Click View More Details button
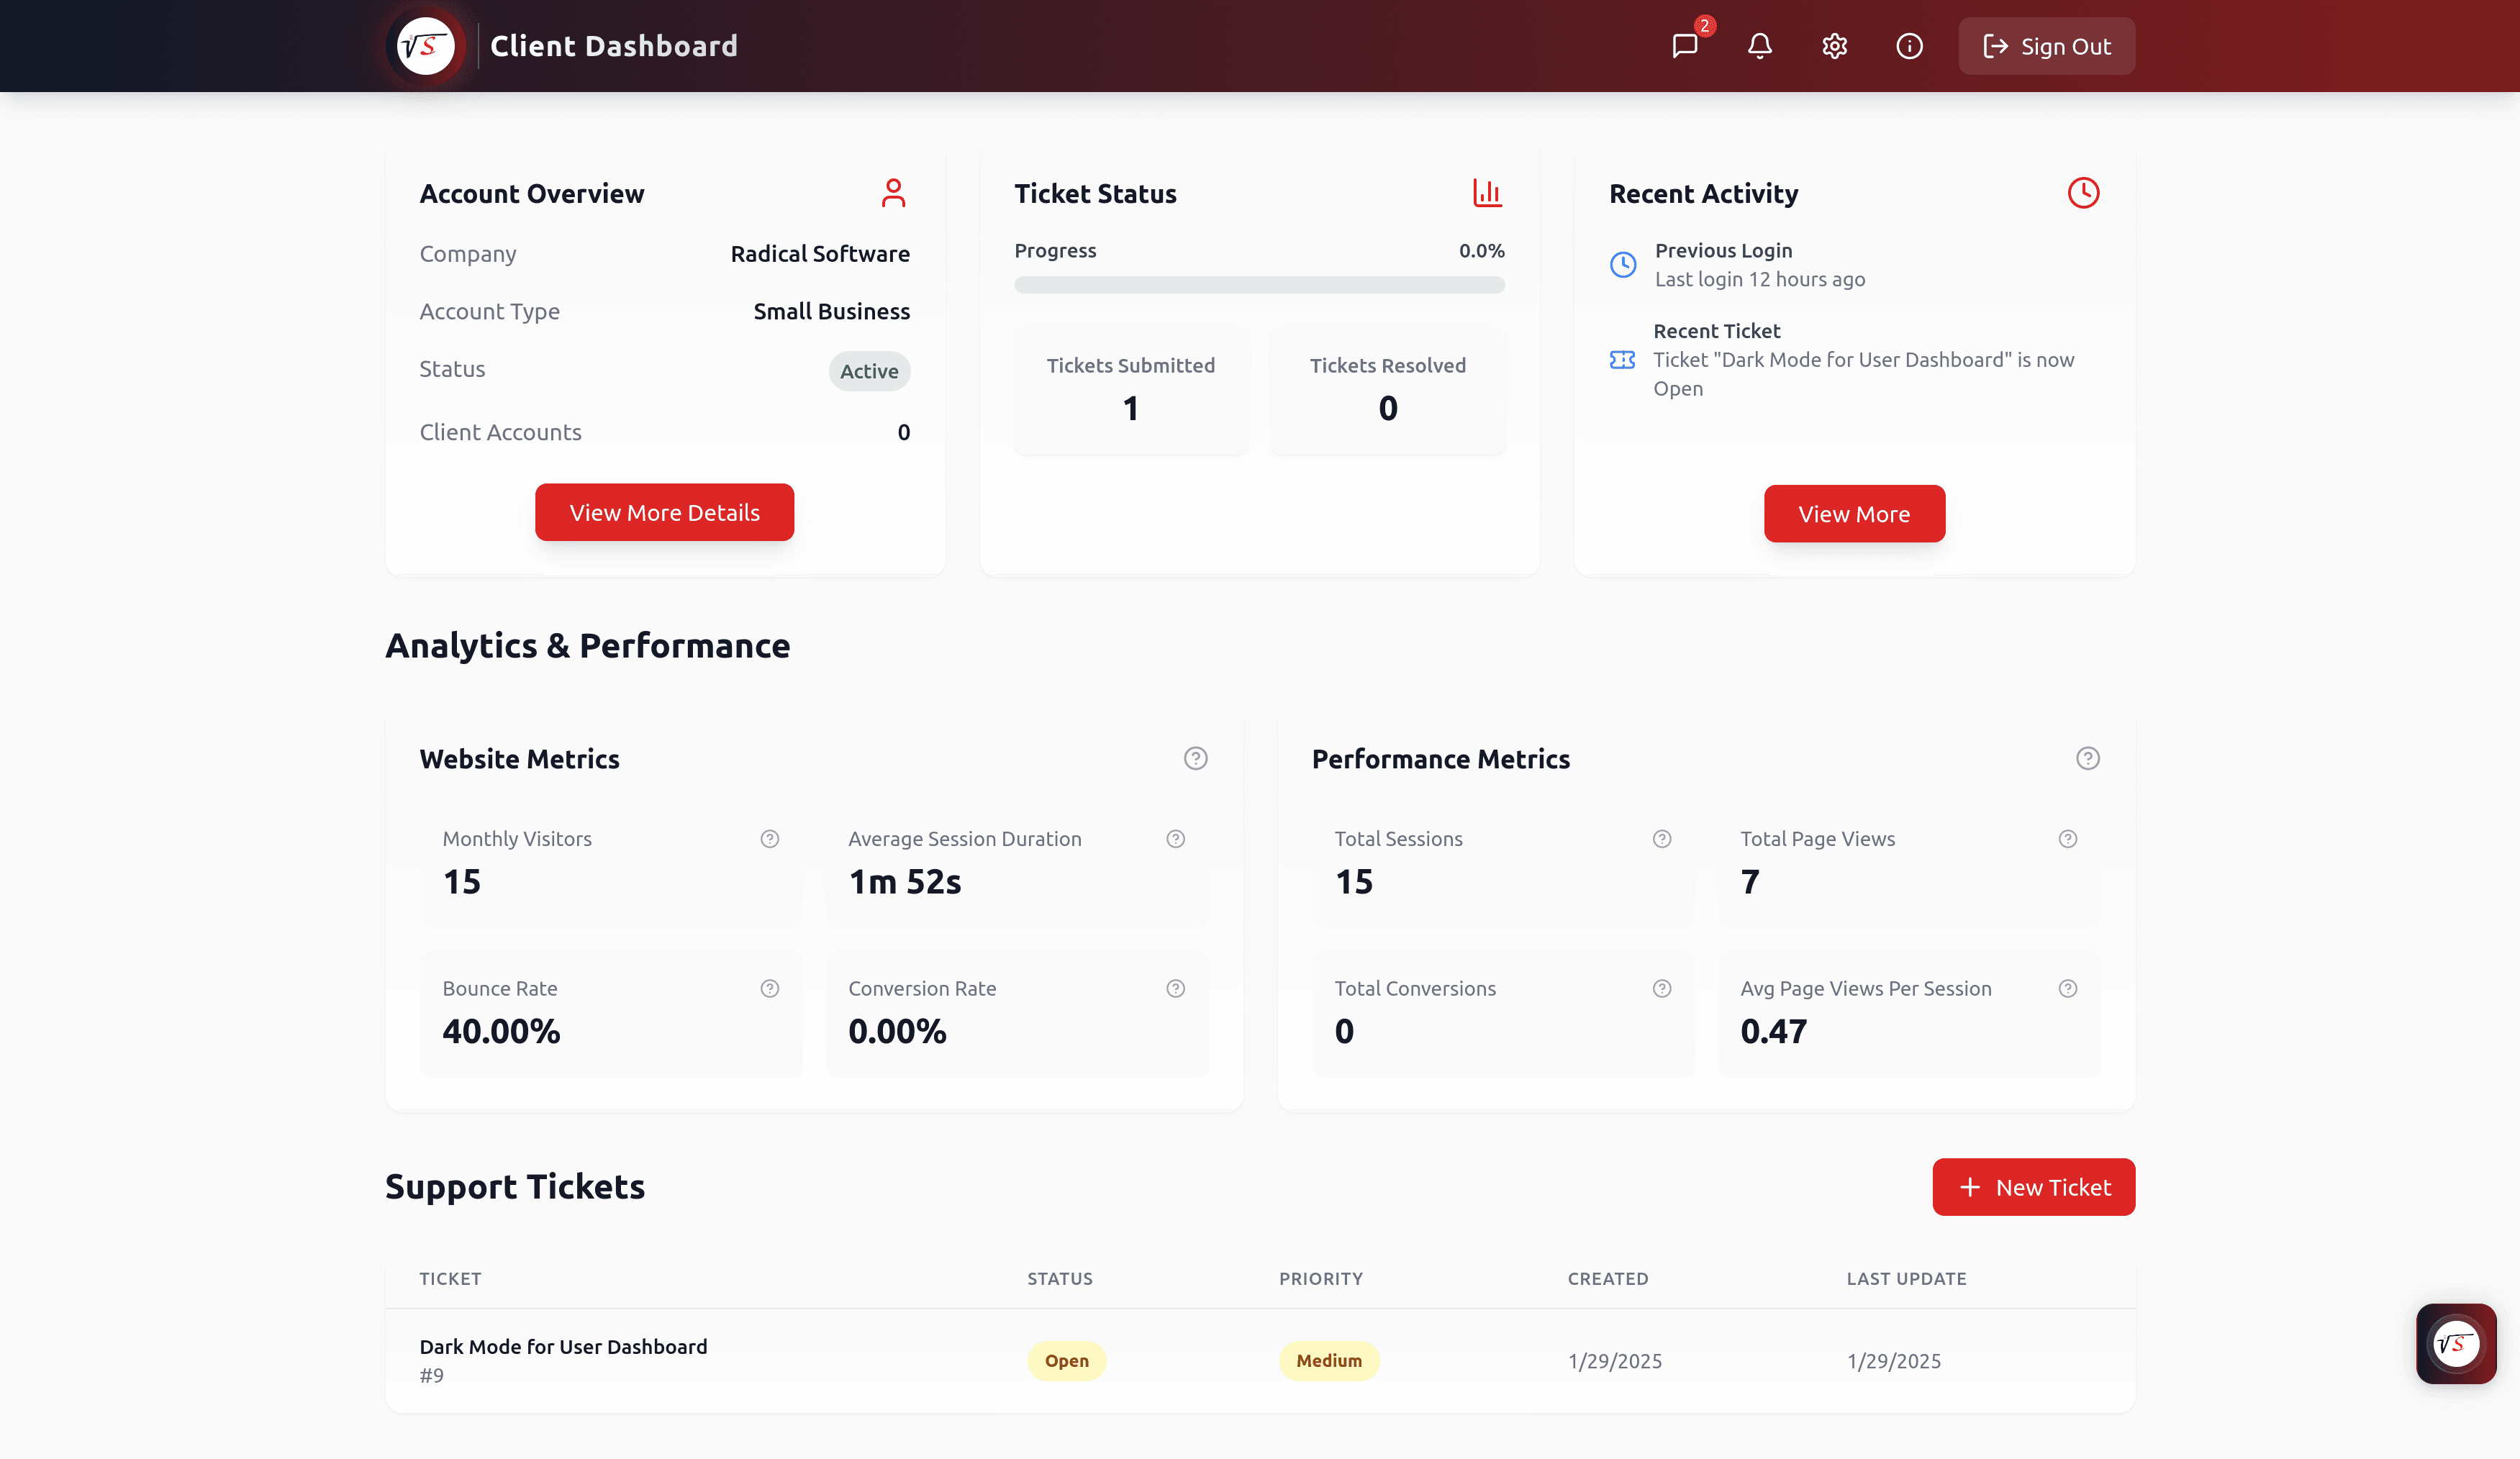Screen dimensions: 2520x1459 (664, 512)
